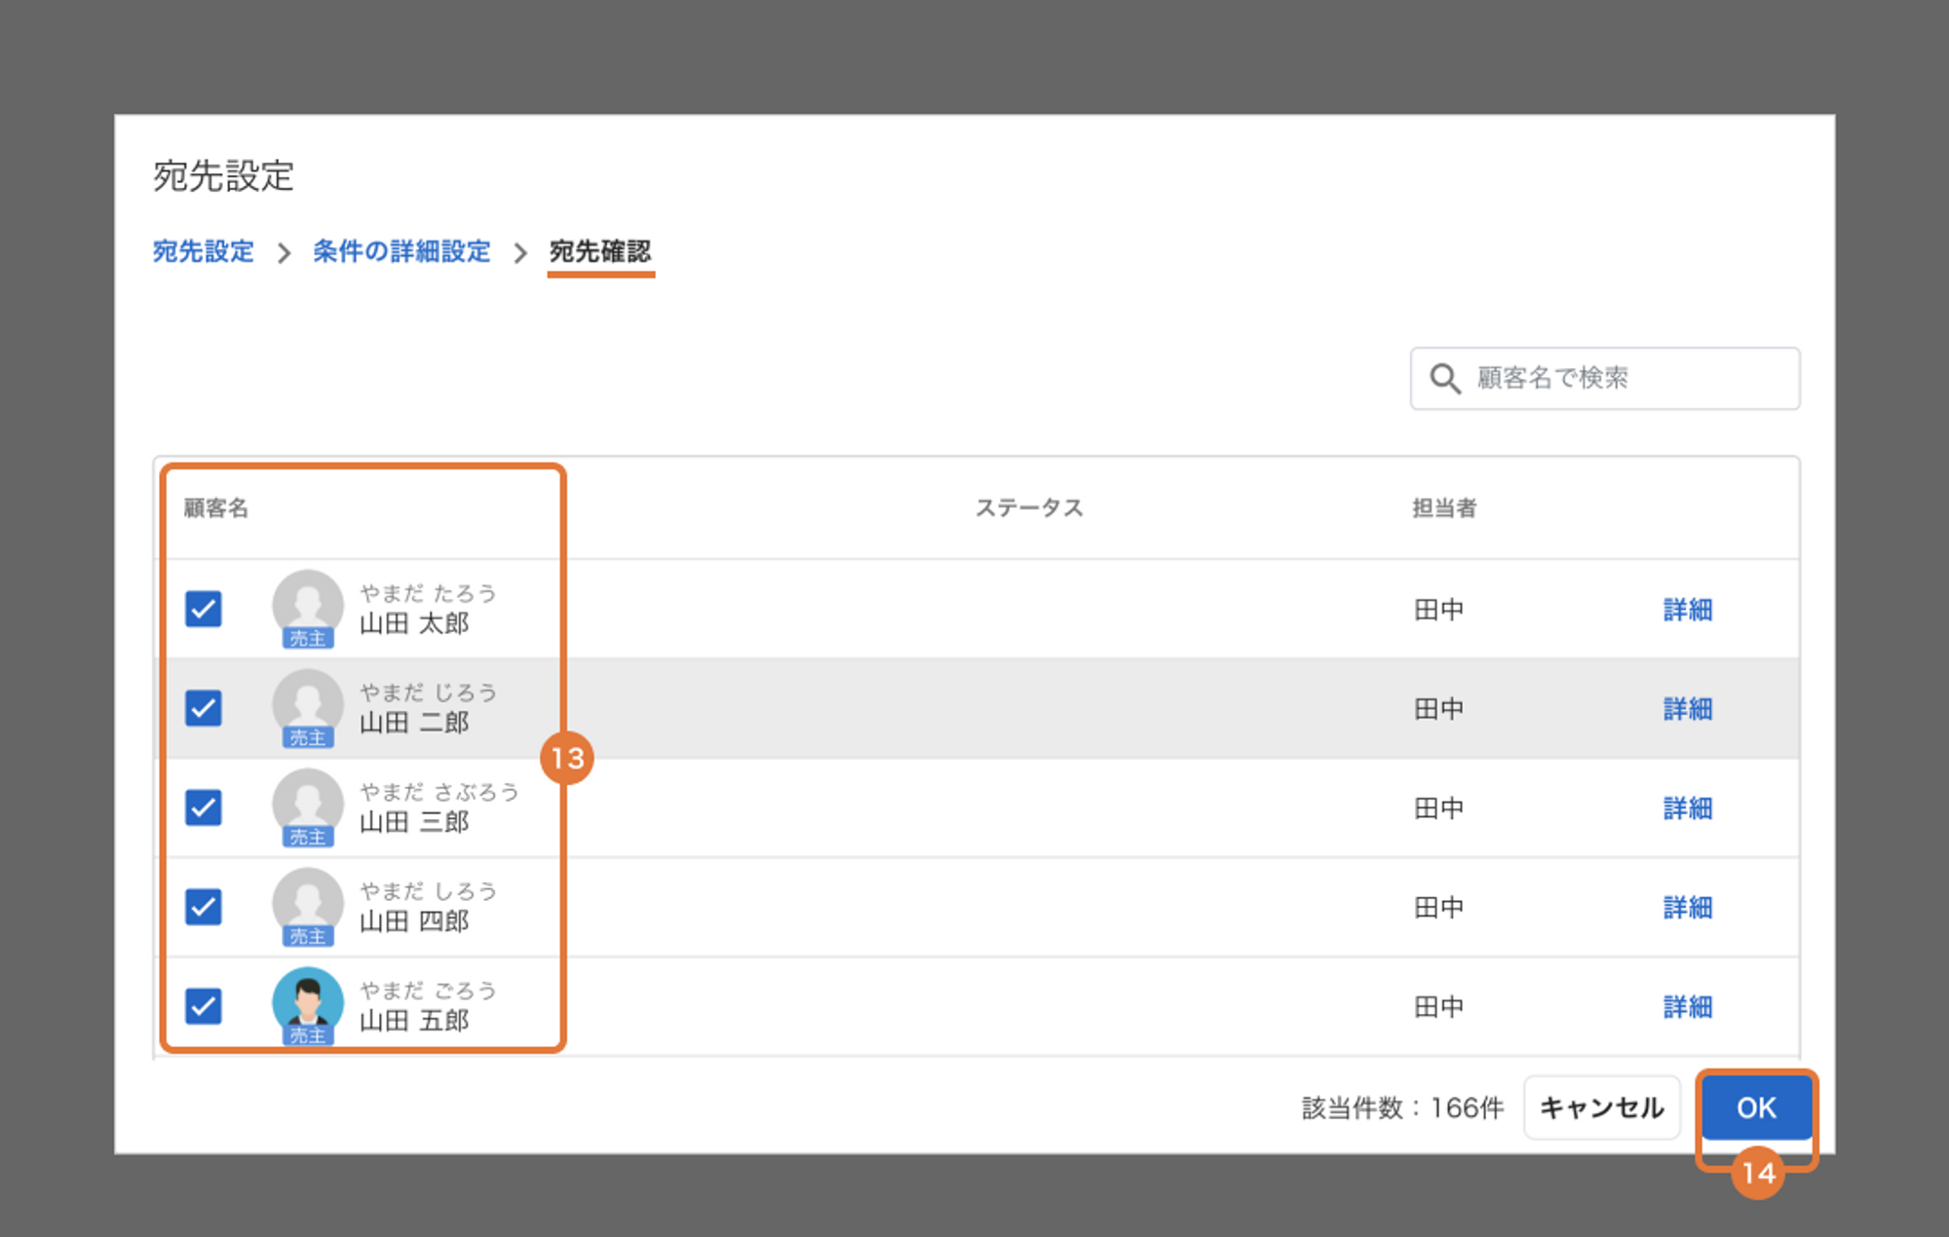Deselect the checkbox for 山田 五郎
The height and width of the screenshot is (1237, 1949).
tap(204, 1006)
